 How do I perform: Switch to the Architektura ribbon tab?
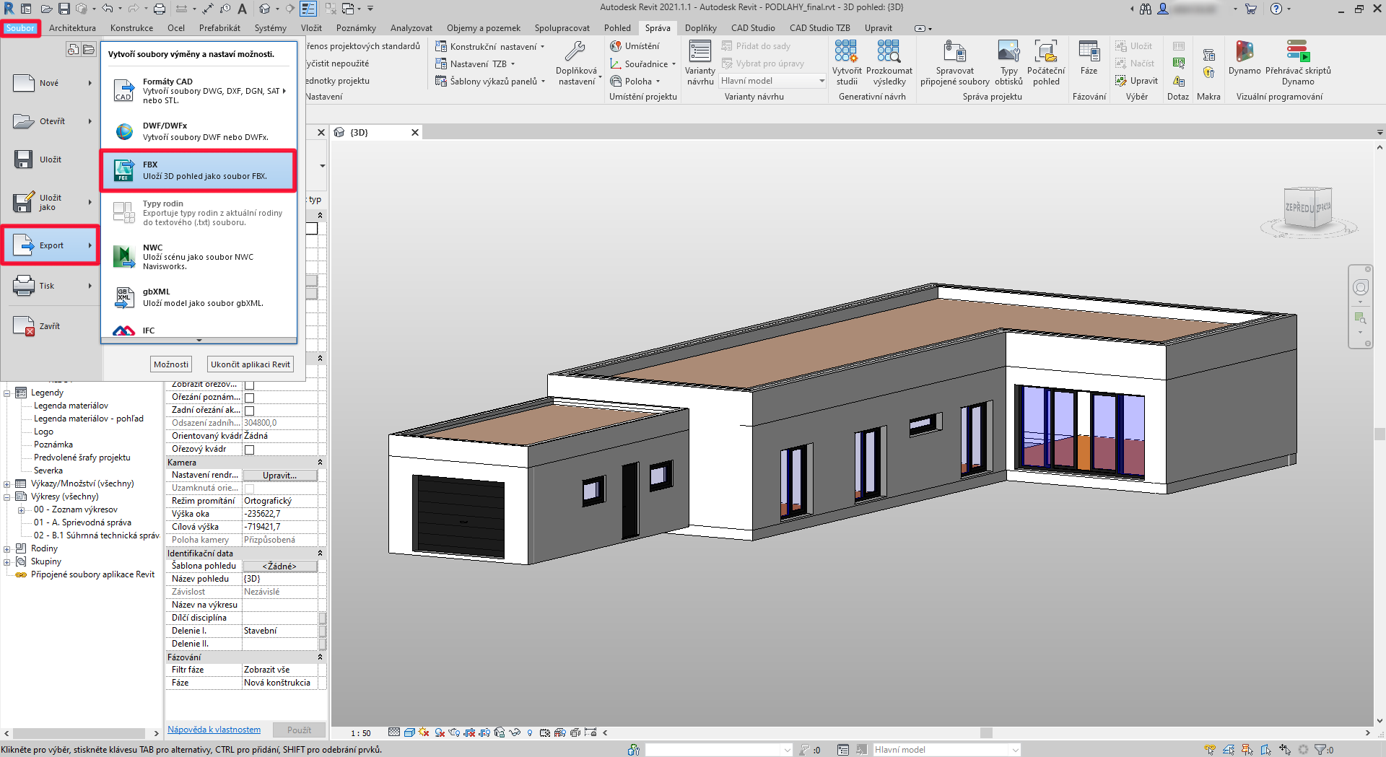(72, 28)
